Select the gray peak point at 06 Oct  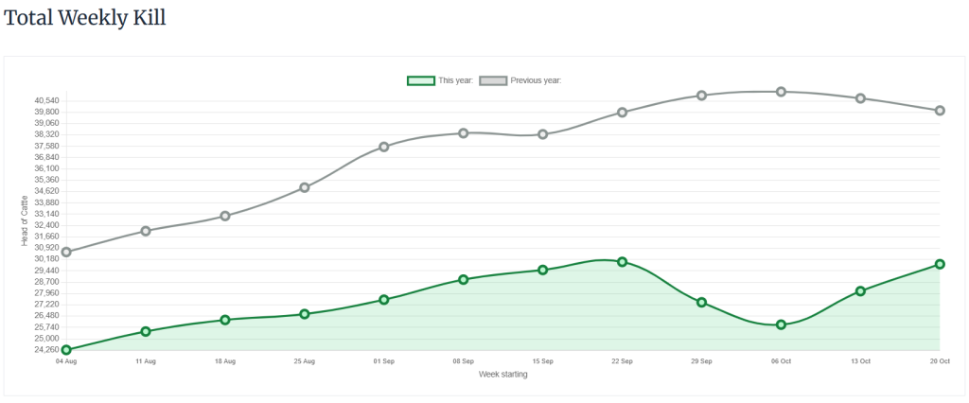coord(782,92)
